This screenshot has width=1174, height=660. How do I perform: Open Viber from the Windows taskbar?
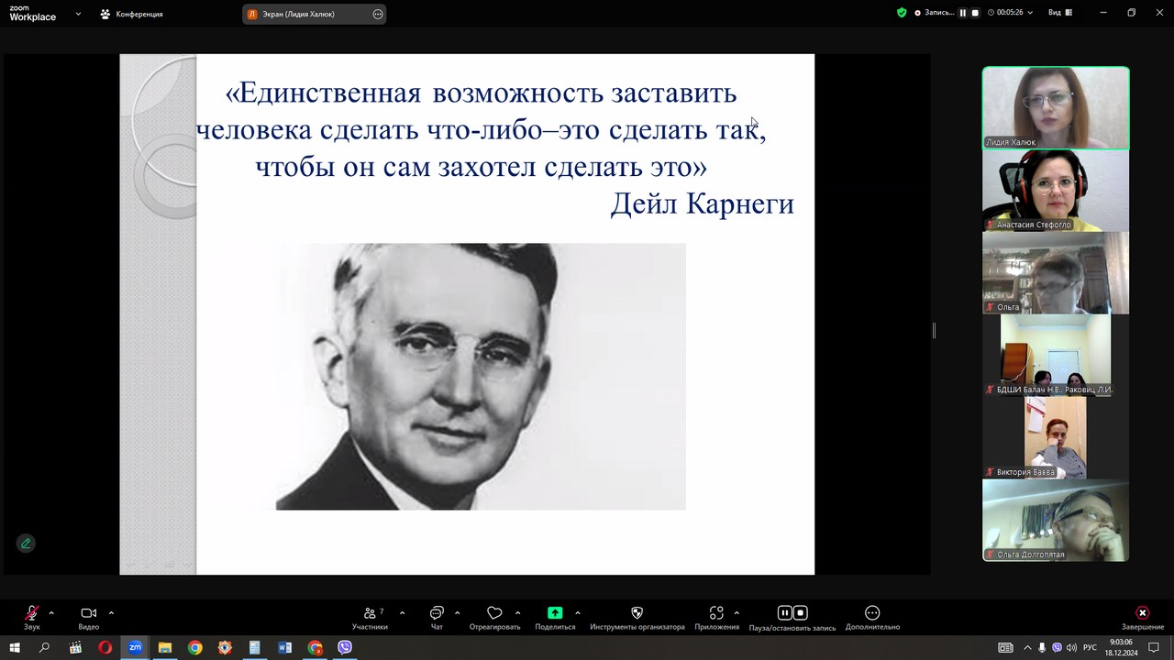tap(345, 647)
